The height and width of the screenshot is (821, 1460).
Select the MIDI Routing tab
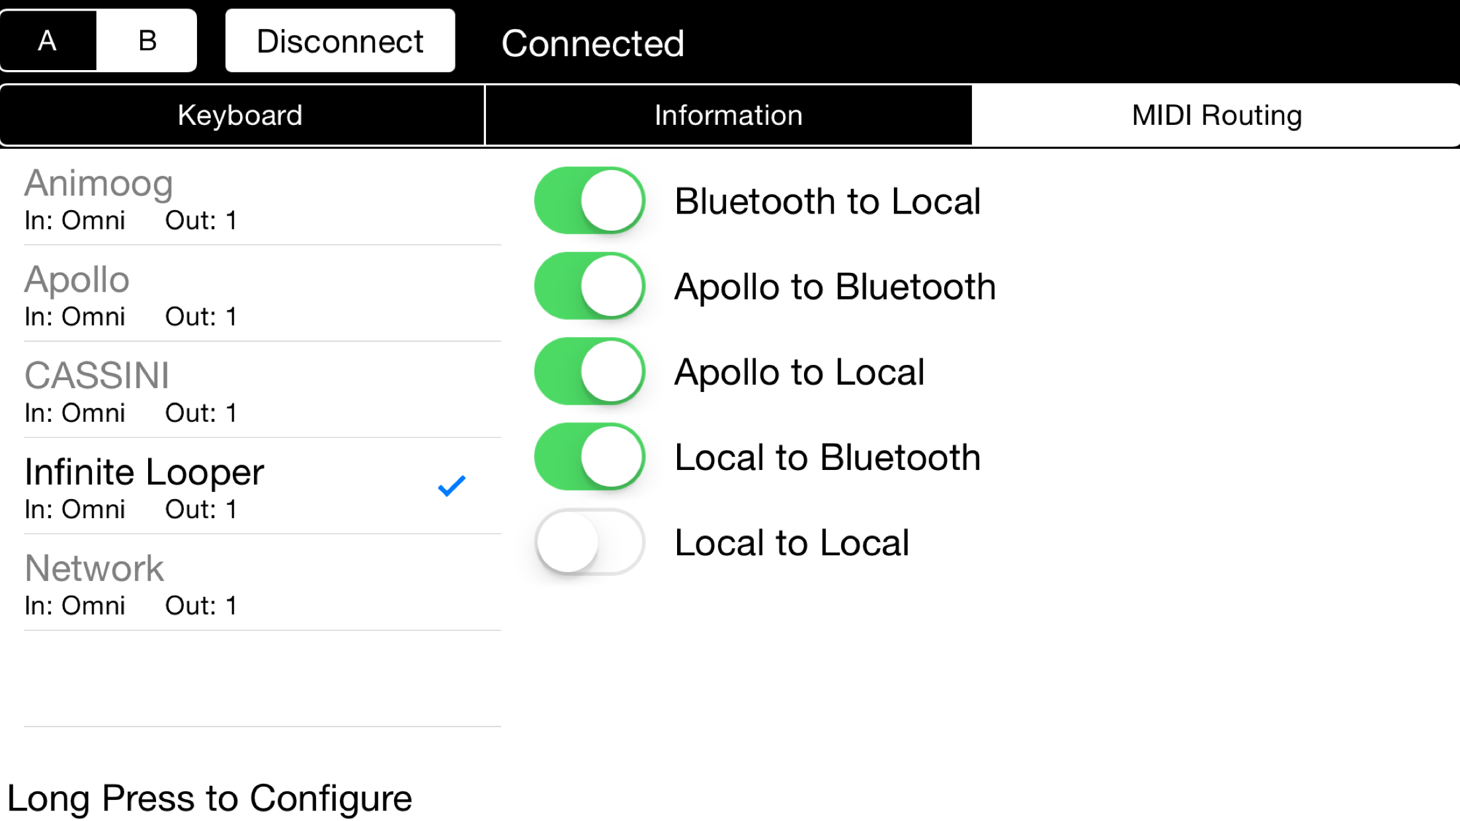[1216, 115]
